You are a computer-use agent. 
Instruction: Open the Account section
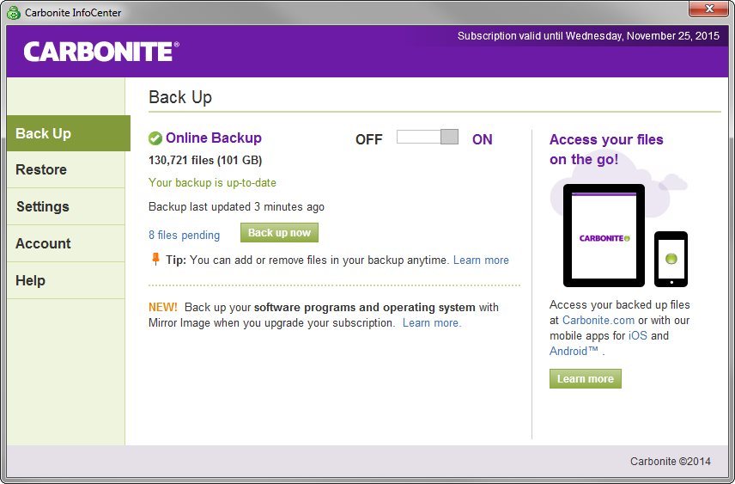tap(43, 244)
